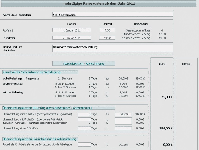This screenshot has width=199, height=150.
Task: Click days field for Pauschale für Arbeitnehmer
Action: [x=84, y=144]
